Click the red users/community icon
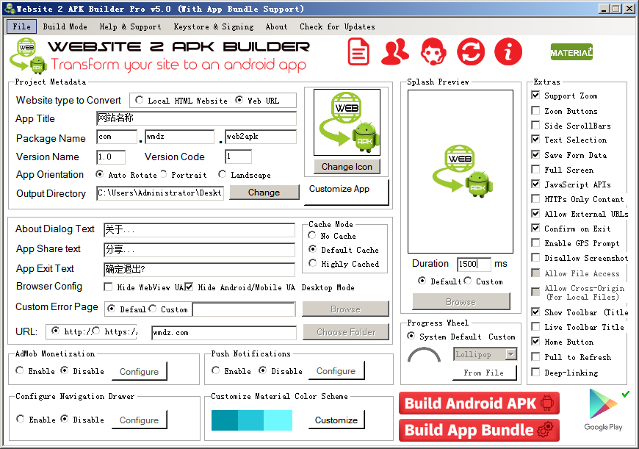Image resolution: width=639 pixels, height=449 pixels. tap(395, 51)
